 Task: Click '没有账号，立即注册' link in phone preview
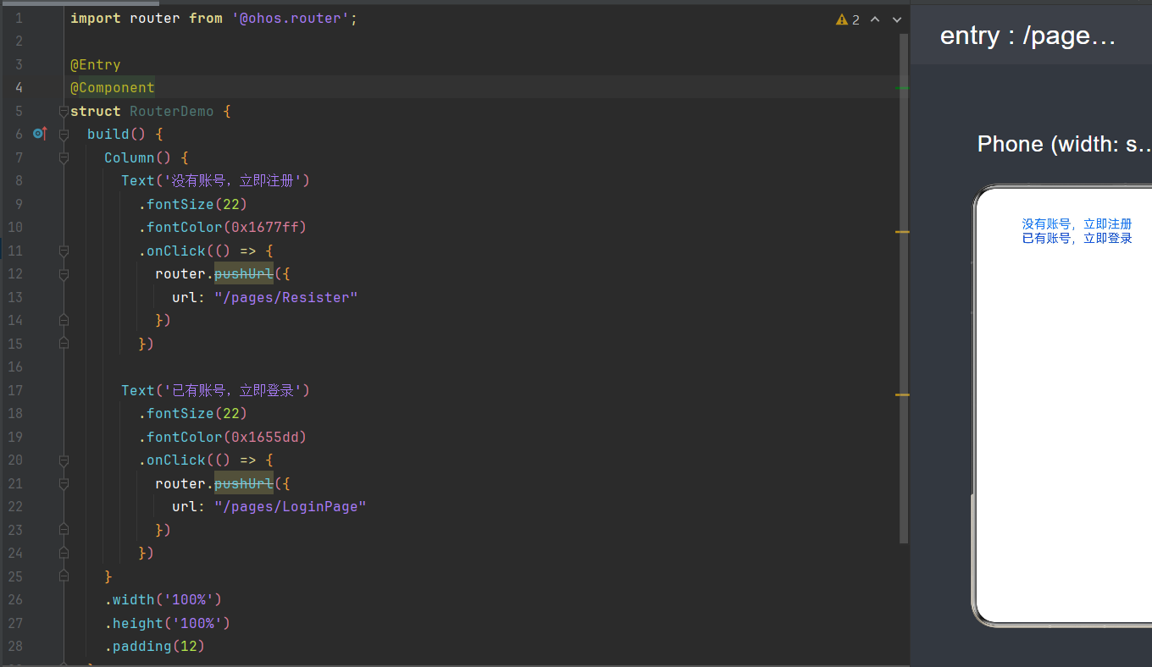(1077, 223)
